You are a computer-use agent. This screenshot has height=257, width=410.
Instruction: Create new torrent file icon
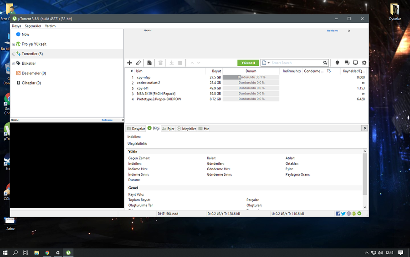pyautogui.click(x=149, y=63)
